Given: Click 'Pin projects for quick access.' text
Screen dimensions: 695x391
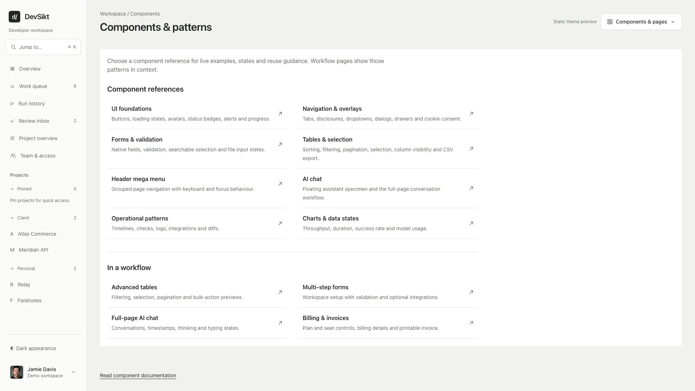Looking at the screenshot, I should pos(40,201).
